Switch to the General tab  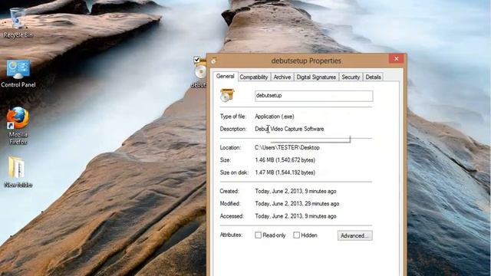(x=225, y=77)
